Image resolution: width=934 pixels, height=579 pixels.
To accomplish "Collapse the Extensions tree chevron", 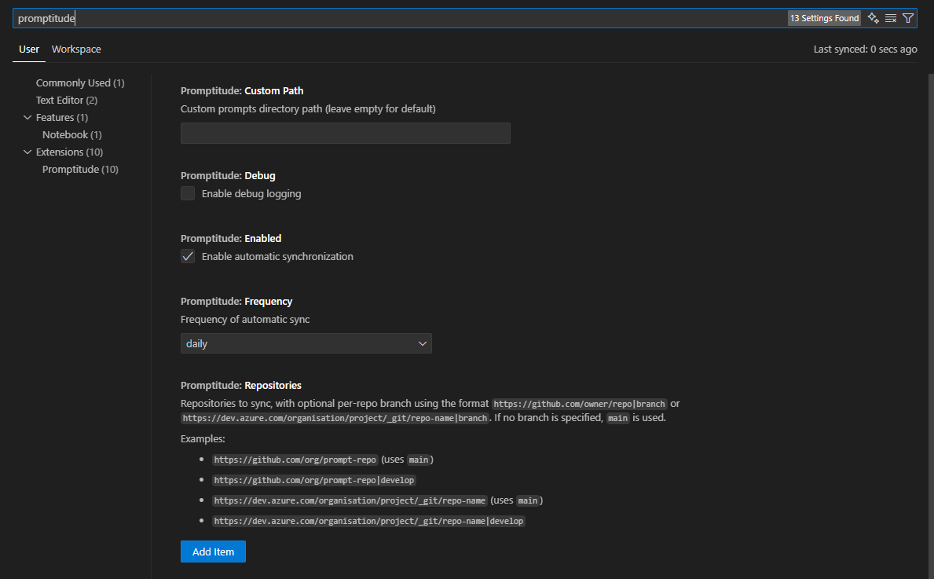I will pos(28,152).
